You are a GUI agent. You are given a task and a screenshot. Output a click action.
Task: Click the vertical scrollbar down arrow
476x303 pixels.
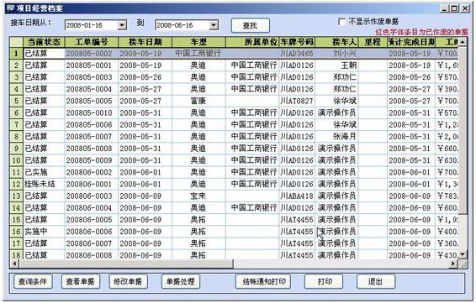(462, 254)
